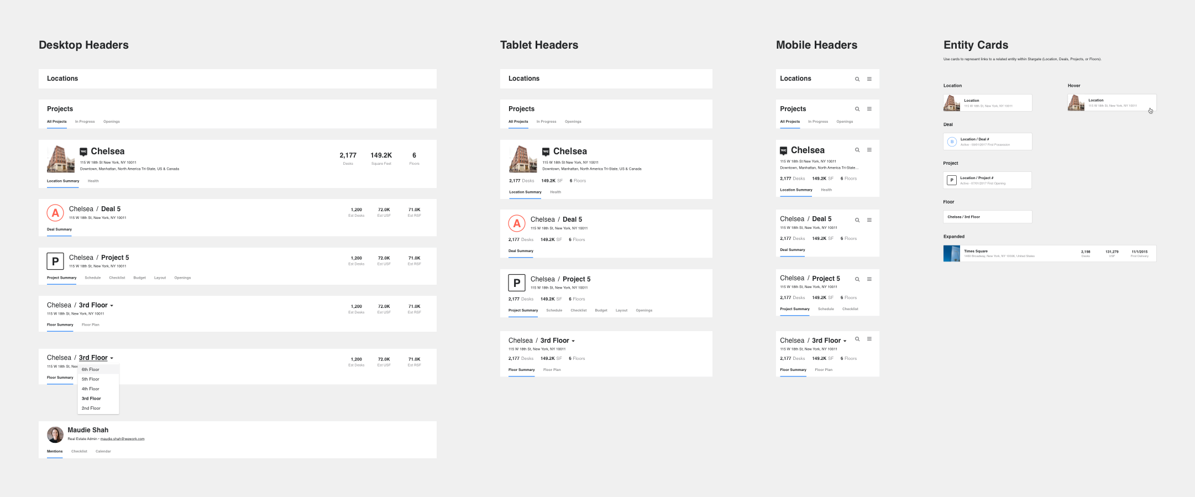Open hamburger menu in mobile 3rd Floor header
Screen dimensions: 1195x497
(869, 339)
